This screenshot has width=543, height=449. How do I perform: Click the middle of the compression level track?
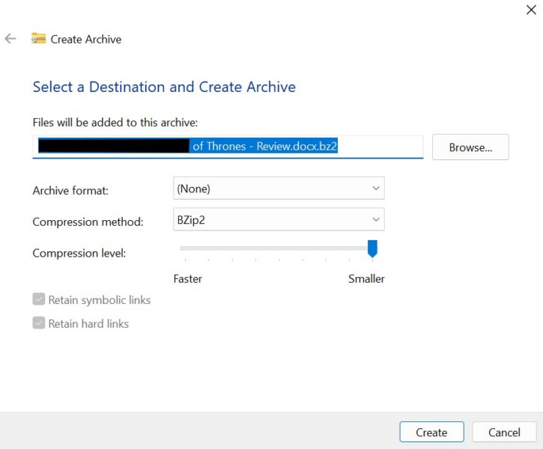tap(277, 248)
